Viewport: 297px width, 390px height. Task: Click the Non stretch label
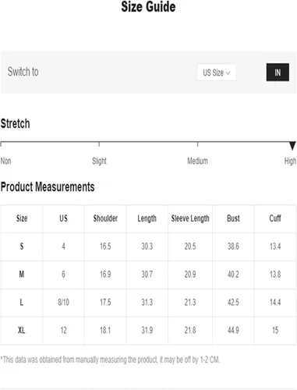[5, 161]
